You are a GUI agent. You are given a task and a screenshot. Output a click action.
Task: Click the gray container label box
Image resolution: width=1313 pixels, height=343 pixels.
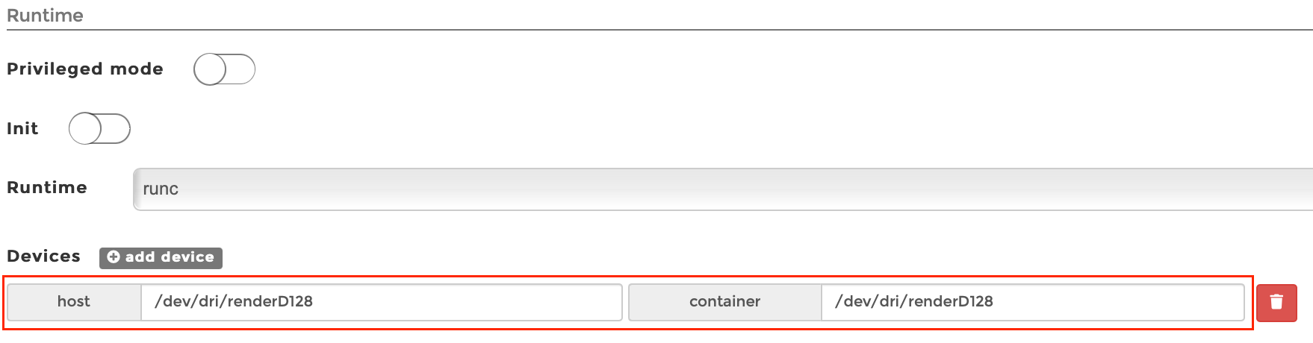coord(725,302)
